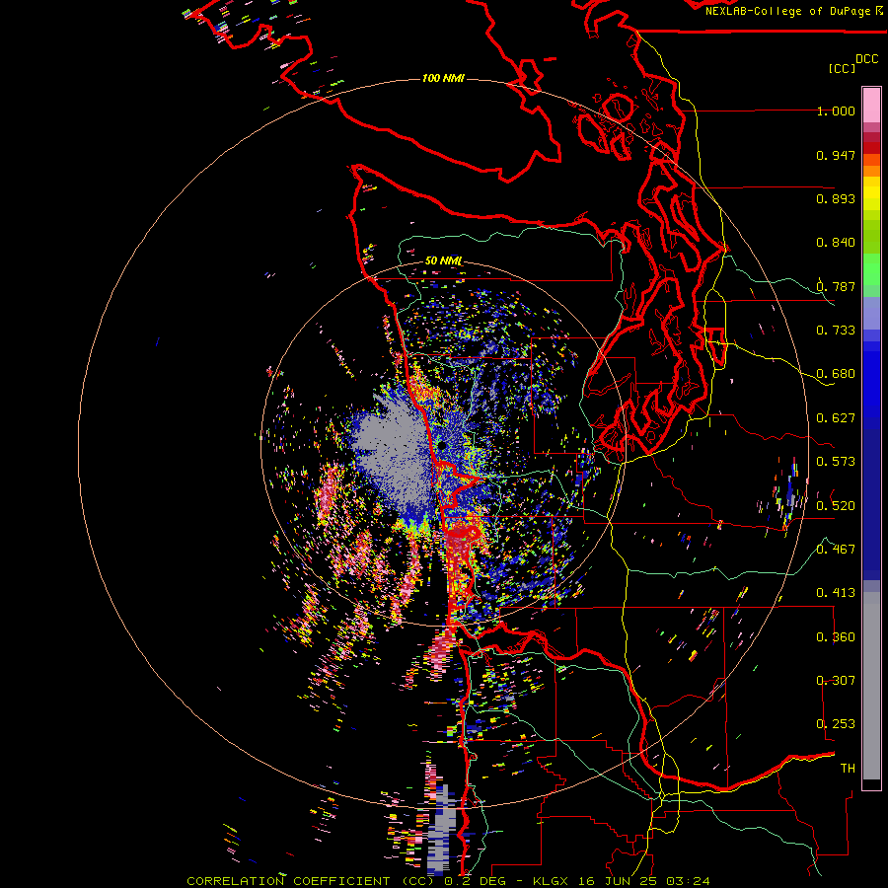Click the black radar site dot at center
This screenshot has width=888, height=888.
pyautogui.click(x=441, y=446)
